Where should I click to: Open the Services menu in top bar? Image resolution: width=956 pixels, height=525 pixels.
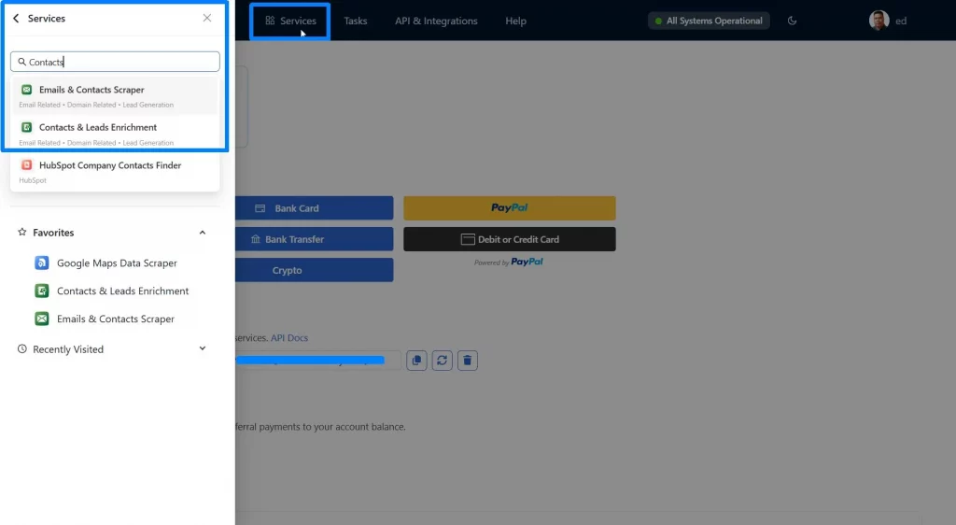(x=290, y=21)
